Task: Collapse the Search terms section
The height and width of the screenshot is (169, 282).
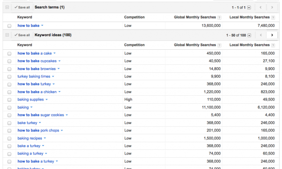Action: [7, 8]
